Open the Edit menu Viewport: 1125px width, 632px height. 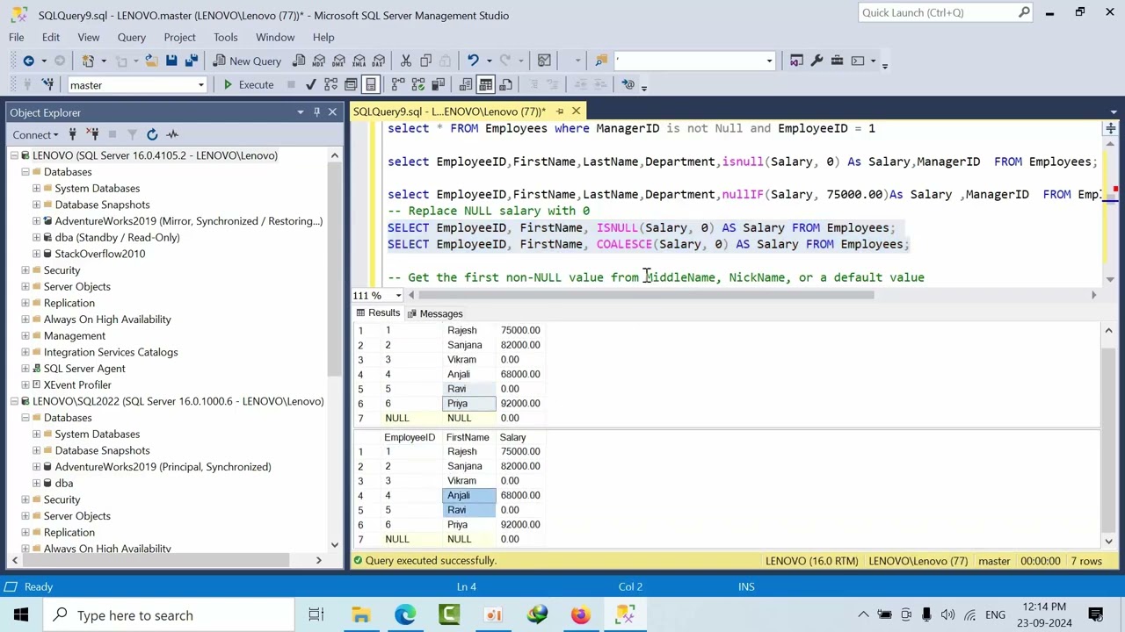coord(51,37)
